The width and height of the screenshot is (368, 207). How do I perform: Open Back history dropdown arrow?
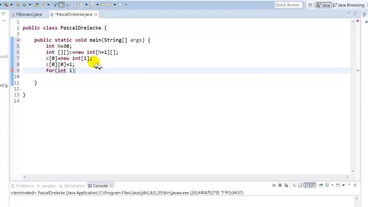coord(115,5)
